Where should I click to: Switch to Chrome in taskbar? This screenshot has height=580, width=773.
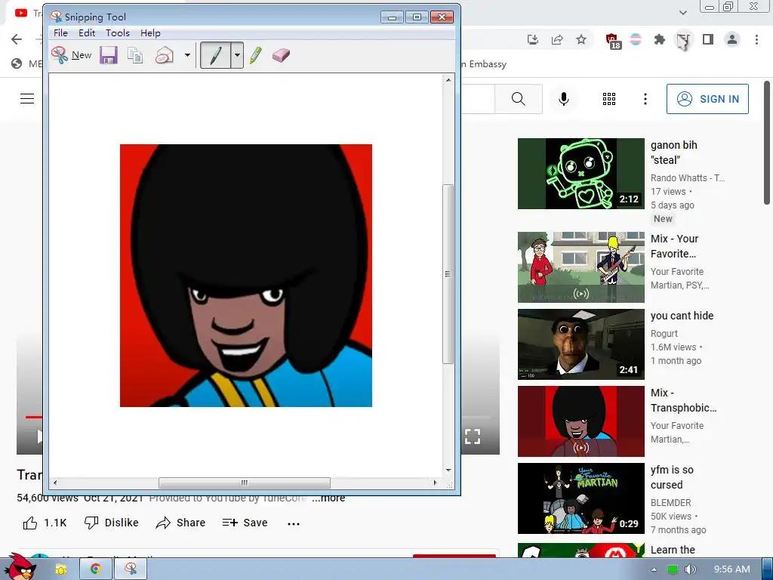(96, 569)
